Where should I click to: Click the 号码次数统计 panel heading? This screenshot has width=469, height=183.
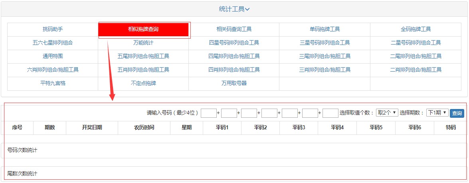(x=22, y=150)
